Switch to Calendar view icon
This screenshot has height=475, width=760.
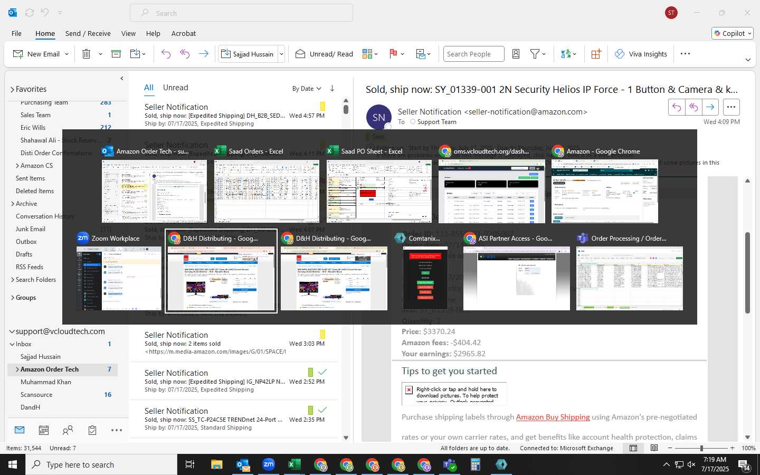pyautogui.click(x=44, y=431)
